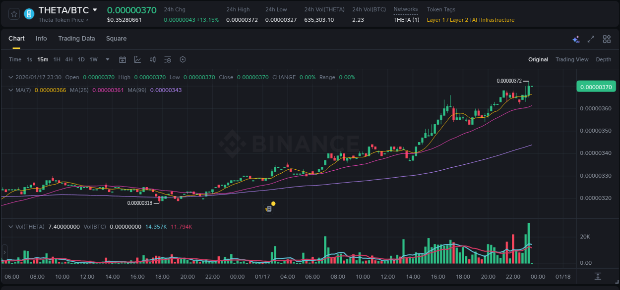
Task: Select the 1W timeframe
Action: 93,59
